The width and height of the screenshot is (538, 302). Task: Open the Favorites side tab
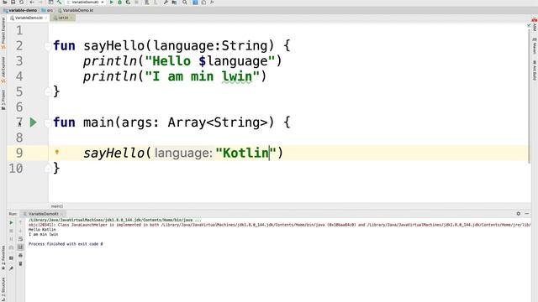(x=3, y=258)
